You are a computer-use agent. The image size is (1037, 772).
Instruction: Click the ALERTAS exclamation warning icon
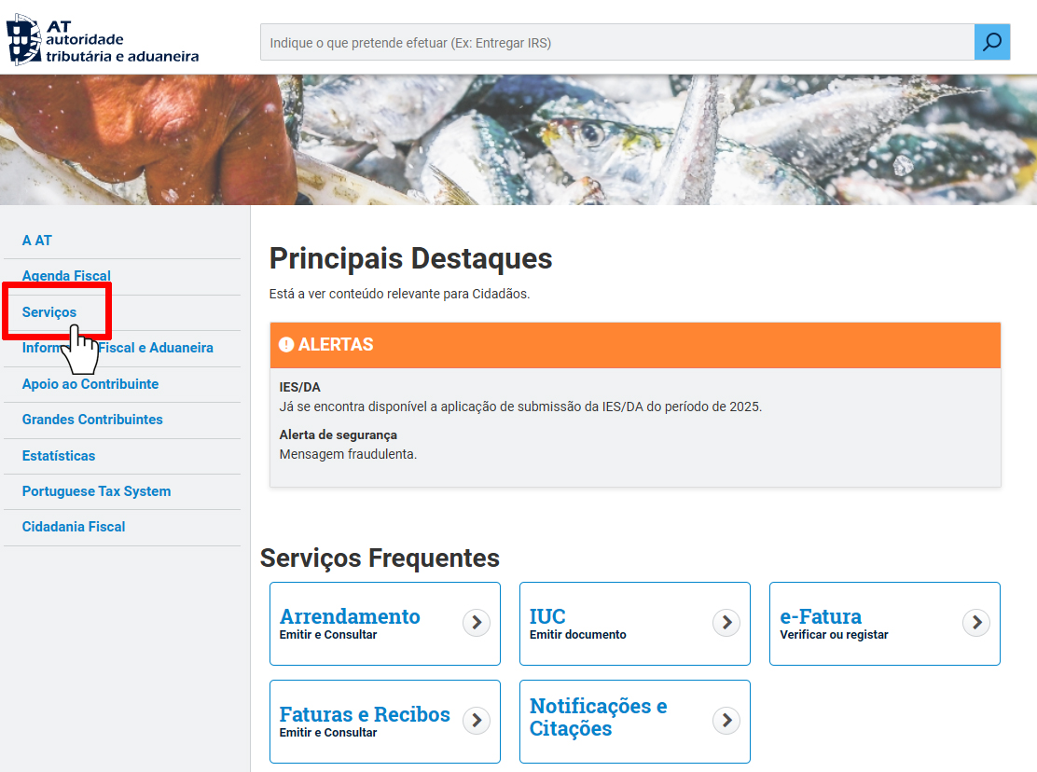point(286,345)
